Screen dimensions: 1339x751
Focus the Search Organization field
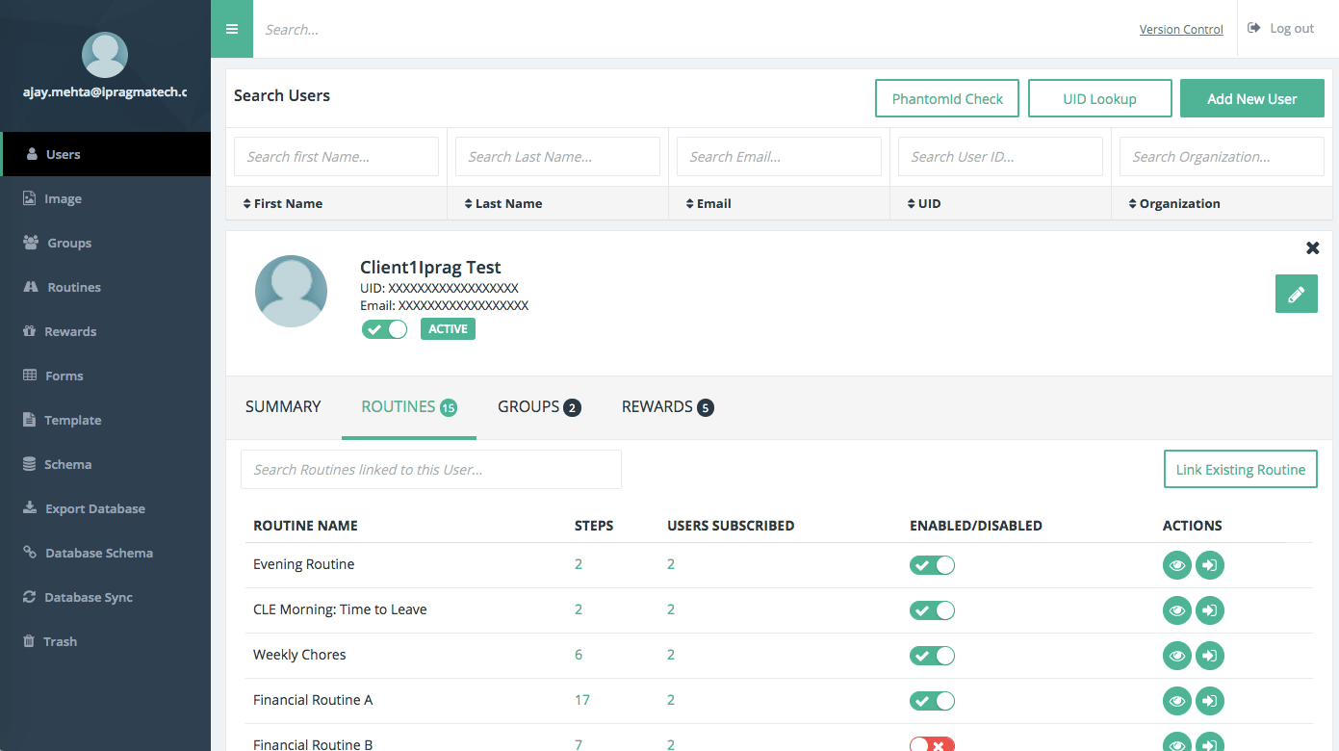point(1222,156)
